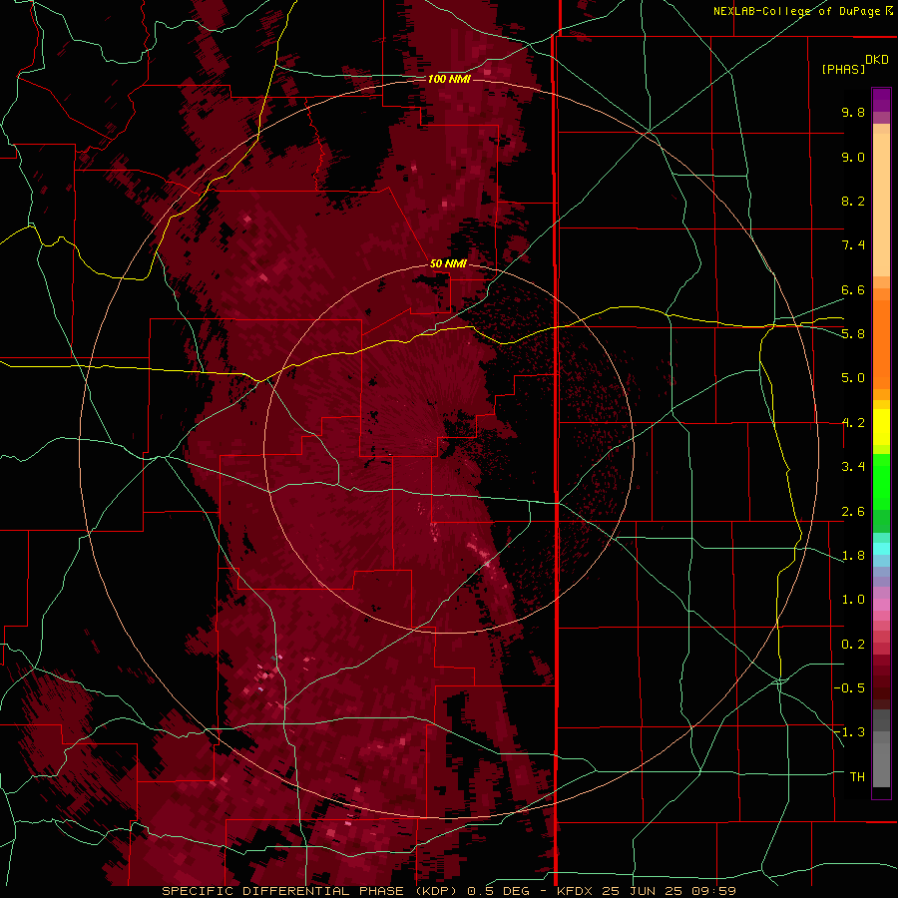Image resolution: width=898 pixels, height=898 pixels.
Task: Click the 5.8 legend value
Action: coord(853,334)
